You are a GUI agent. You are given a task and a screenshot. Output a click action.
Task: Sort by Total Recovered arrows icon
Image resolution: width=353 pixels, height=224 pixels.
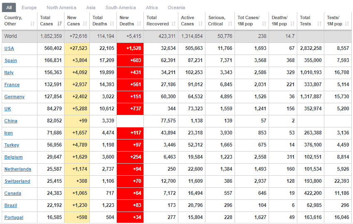point(173,24)
